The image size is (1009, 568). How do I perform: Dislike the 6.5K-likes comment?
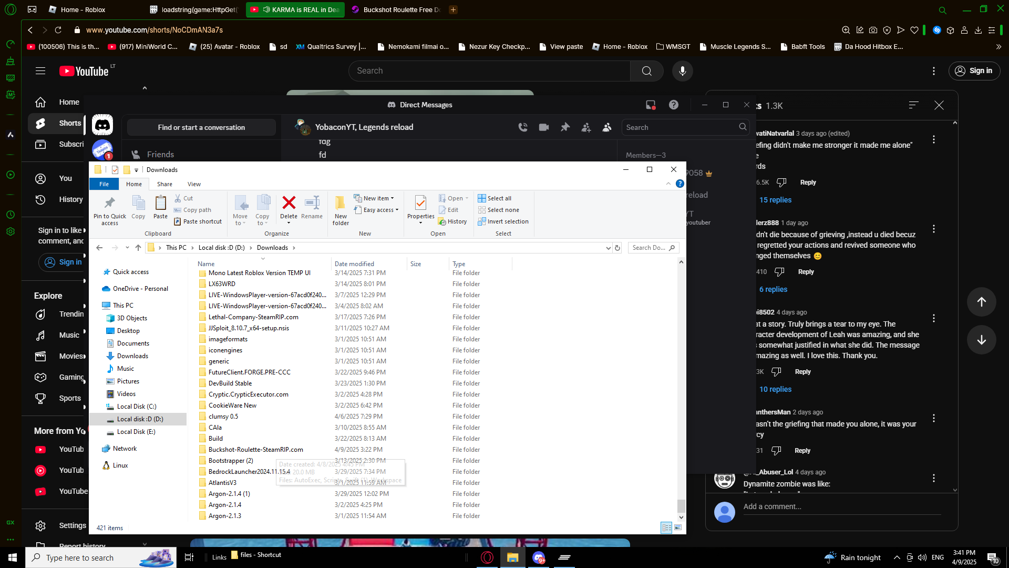pos(781,182)
